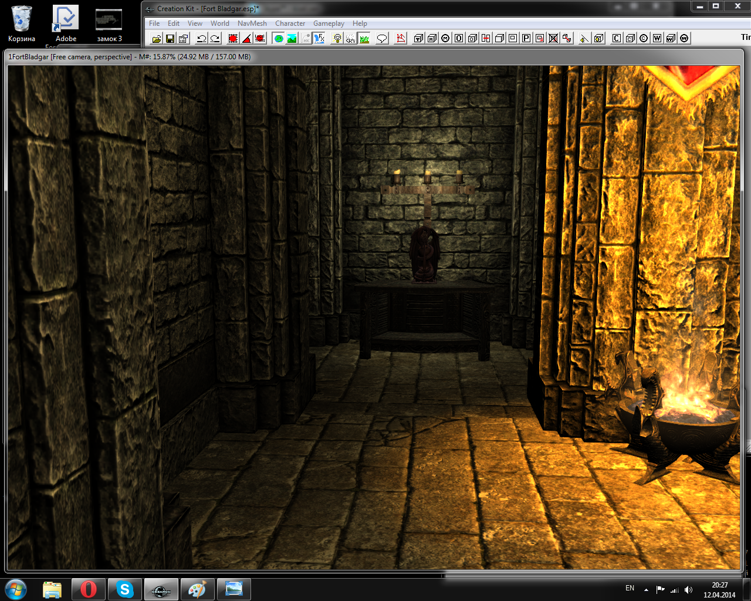
Task: Toggle the light bulb brightness button
Action: click(x=337, y=38)
